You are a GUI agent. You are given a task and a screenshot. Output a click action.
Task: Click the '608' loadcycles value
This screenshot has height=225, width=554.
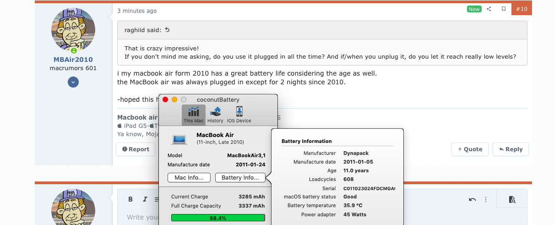348,180
